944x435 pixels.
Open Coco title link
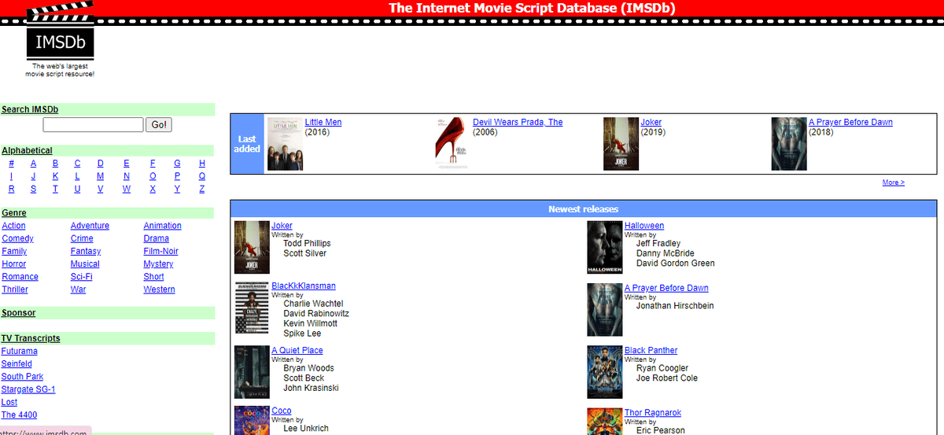(282, 411)
